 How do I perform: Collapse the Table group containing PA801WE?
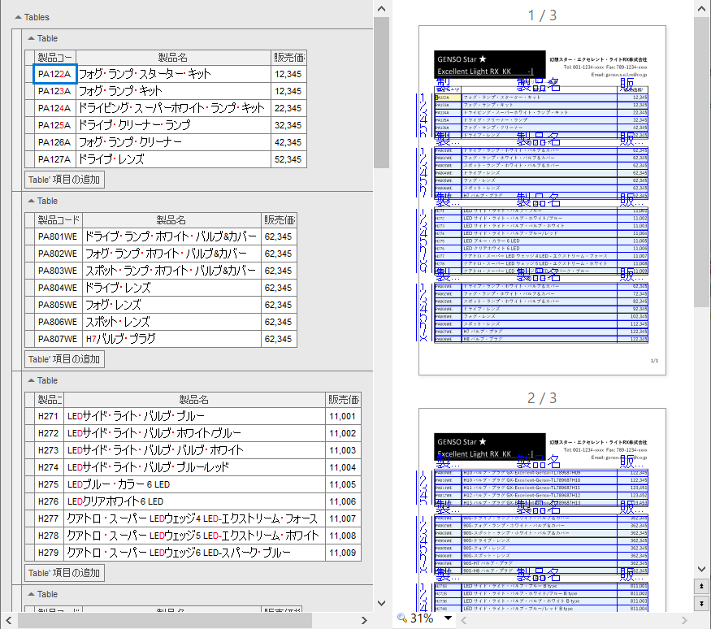pyautogui.click(x=32, y=201)
